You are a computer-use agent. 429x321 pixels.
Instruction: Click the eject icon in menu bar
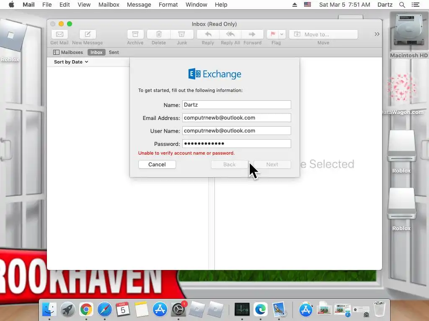pos(295,5)
